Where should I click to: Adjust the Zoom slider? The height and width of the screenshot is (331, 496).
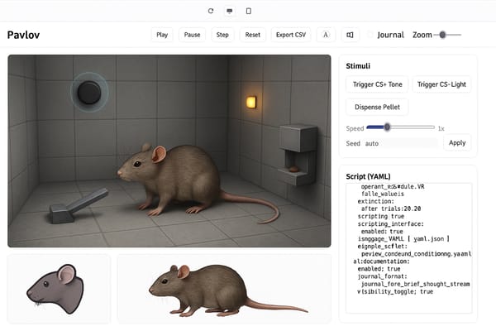[442, 35]
